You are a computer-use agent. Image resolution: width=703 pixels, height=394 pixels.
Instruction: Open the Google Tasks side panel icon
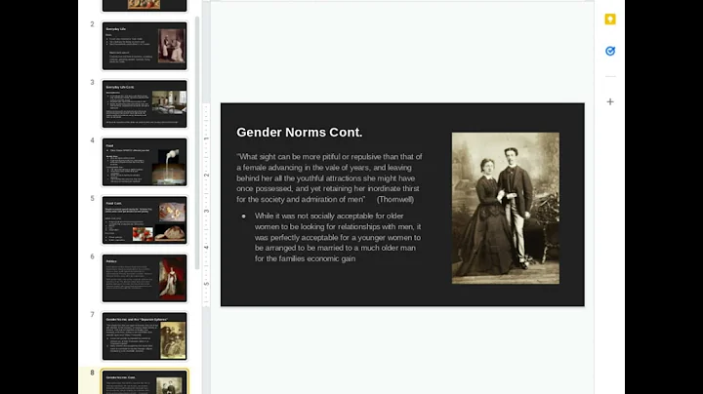(x=609, y=51)
